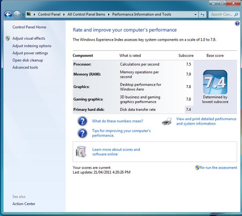Expand the root breadcrumb arrow before Control Panel
The image size is (242, 216).
(34, 15)
